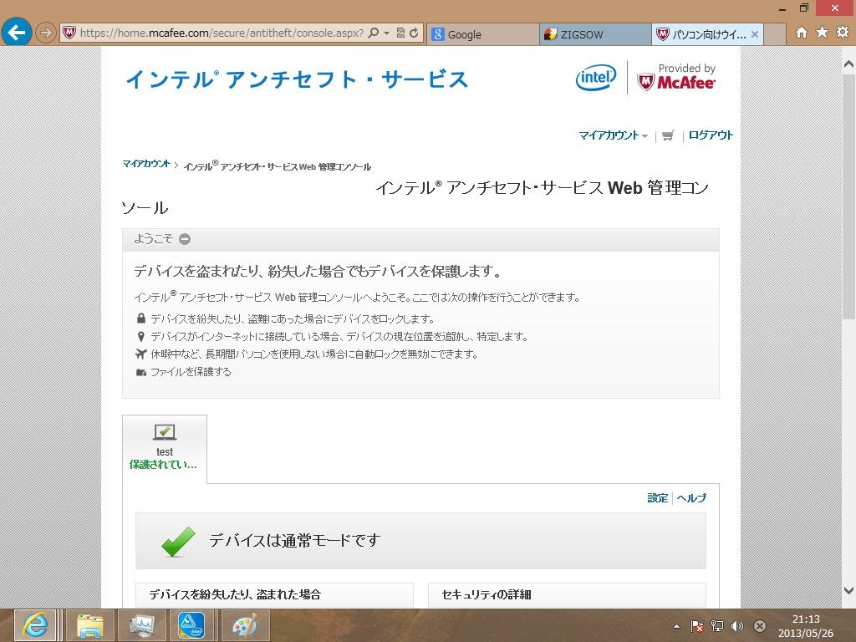Click the scrollbar up arrow
The image size is (856, 642).
pyautogui.click(x=849, y=64)
